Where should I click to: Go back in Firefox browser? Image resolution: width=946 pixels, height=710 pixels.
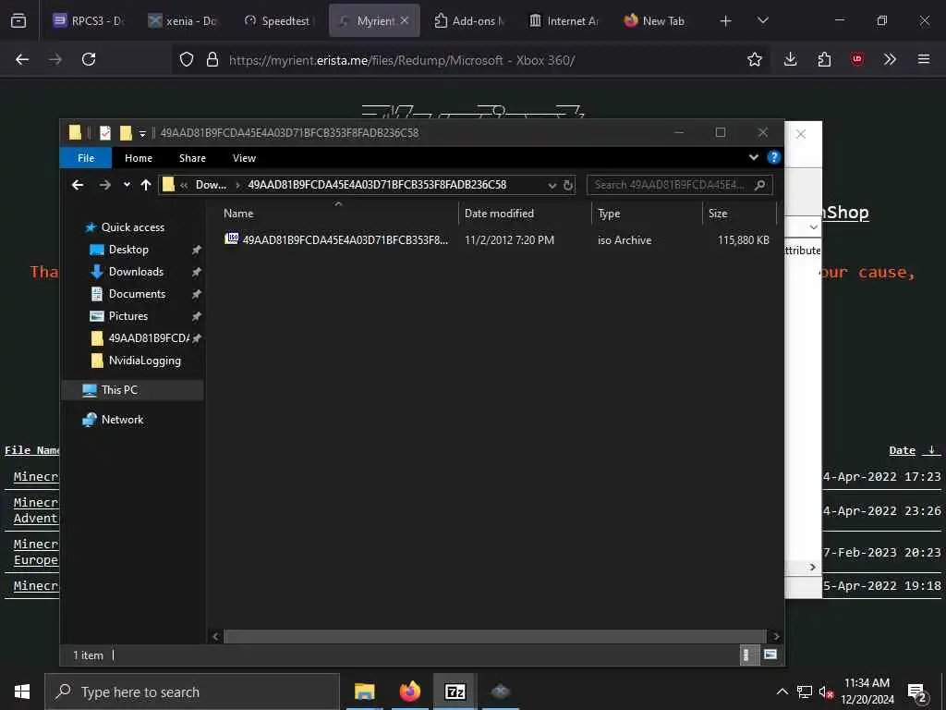(x=22, y=59)
